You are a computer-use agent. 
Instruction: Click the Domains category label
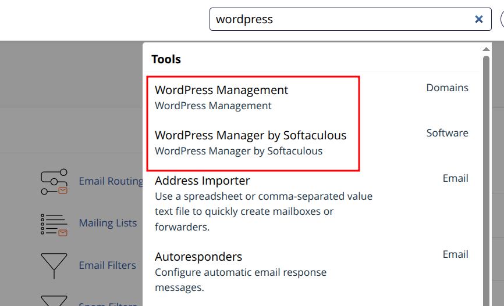pyautogui.click(x=447, y=88)
